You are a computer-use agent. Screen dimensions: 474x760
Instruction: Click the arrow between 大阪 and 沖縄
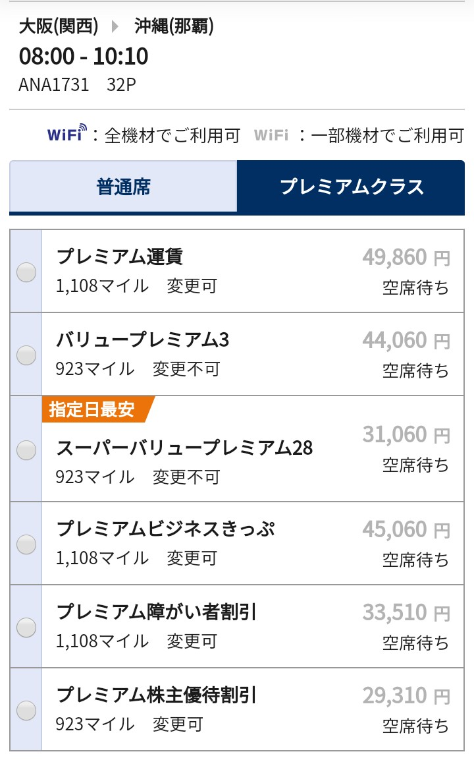(116, 26)
